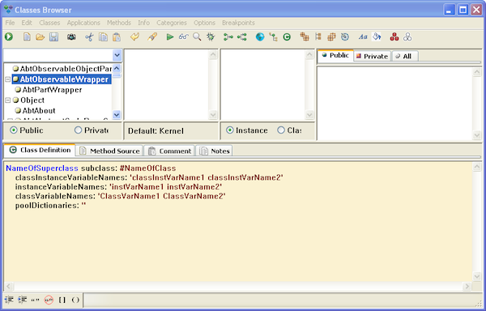
Task: Save using the floppy disk icon
Action: (x=54, y=37)
